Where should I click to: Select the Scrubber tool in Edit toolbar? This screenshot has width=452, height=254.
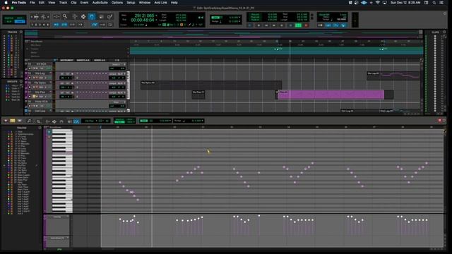[101, 17]
